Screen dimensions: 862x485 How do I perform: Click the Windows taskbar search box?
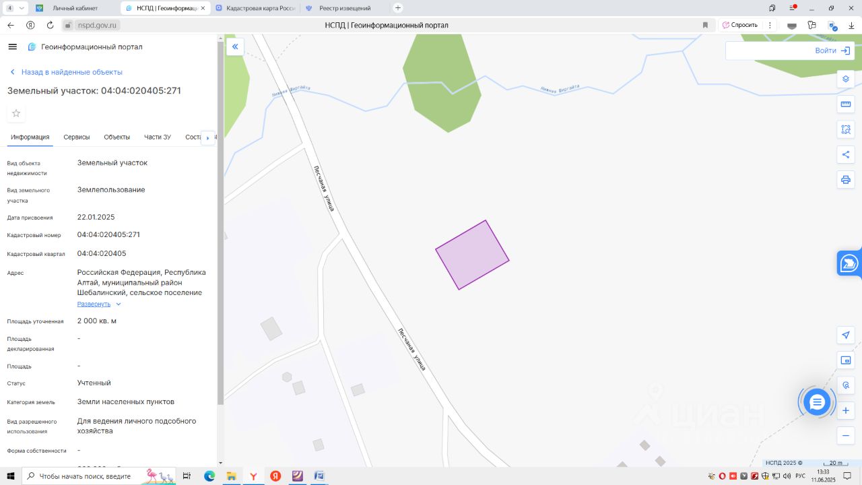click(x=99, y=476)
